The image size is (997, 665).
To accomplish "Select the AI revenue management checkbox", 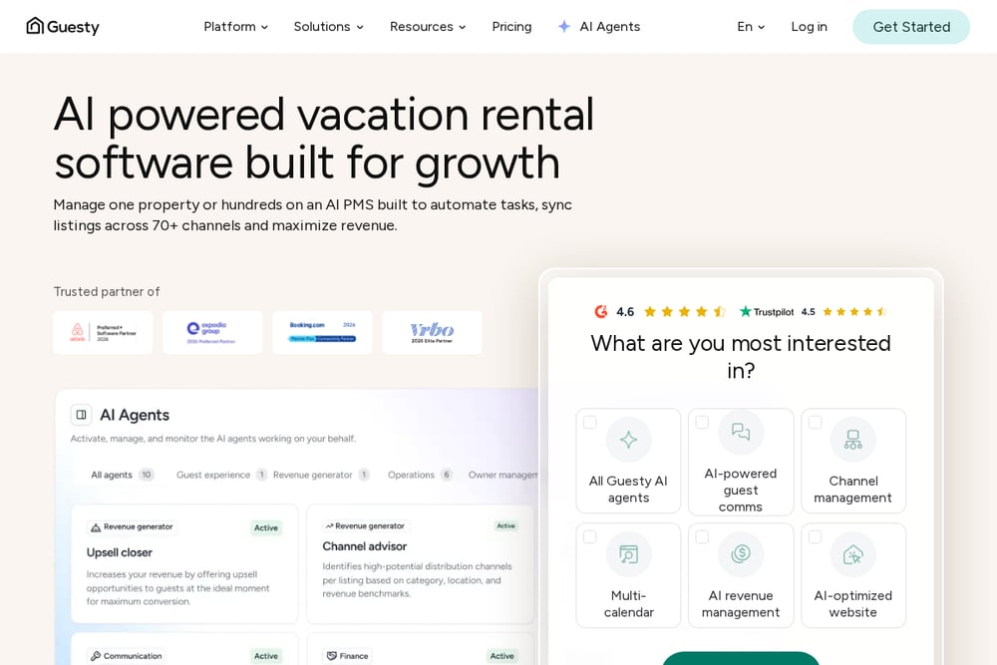I will (x=702, y=536).
